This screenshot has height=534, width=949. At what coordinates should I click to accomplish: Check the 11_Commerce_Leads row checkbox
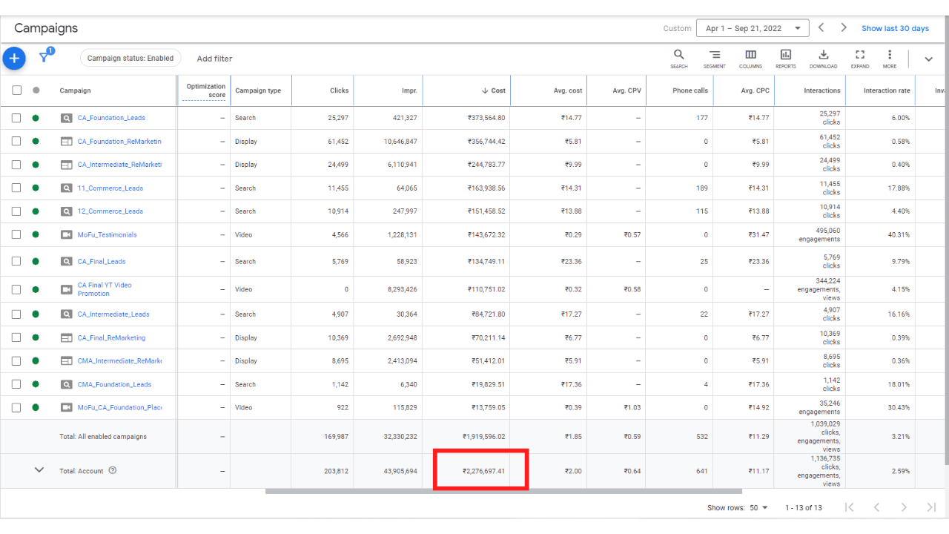coord(17,188)
